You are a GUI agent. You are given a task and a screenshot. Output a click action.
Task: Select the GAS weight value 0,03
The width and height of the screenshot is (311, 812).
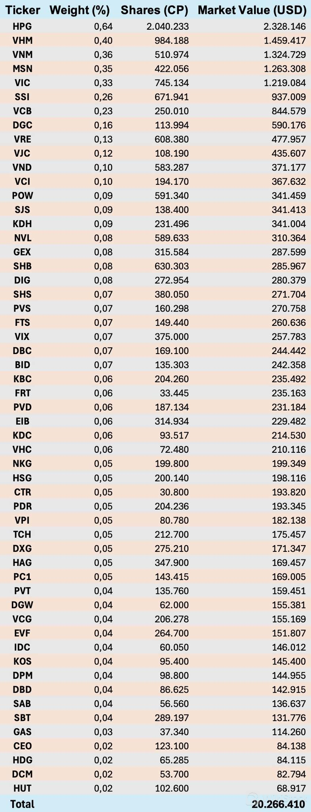(x=103, y=732)
